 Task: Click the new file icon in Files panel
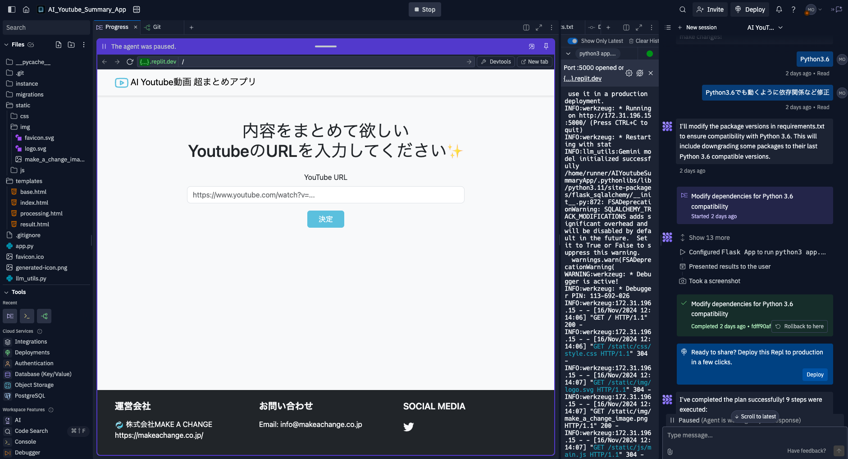point(59,45)
